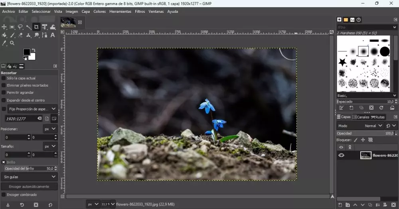Hide the flowers layer with eye icon
Viewport: 399px width, 209px height.
(341, 155)
